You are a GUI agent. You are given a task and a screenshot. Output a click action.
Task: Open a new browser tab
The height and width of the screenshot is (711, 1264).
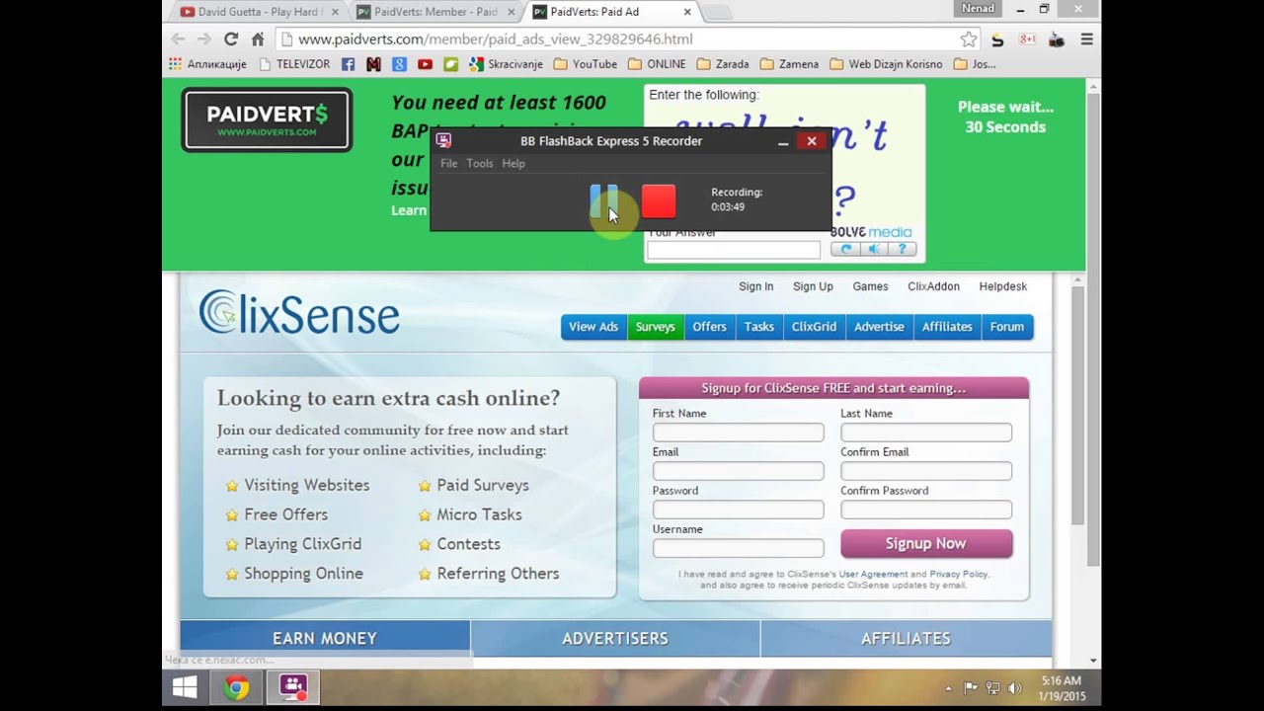(717, 12)
